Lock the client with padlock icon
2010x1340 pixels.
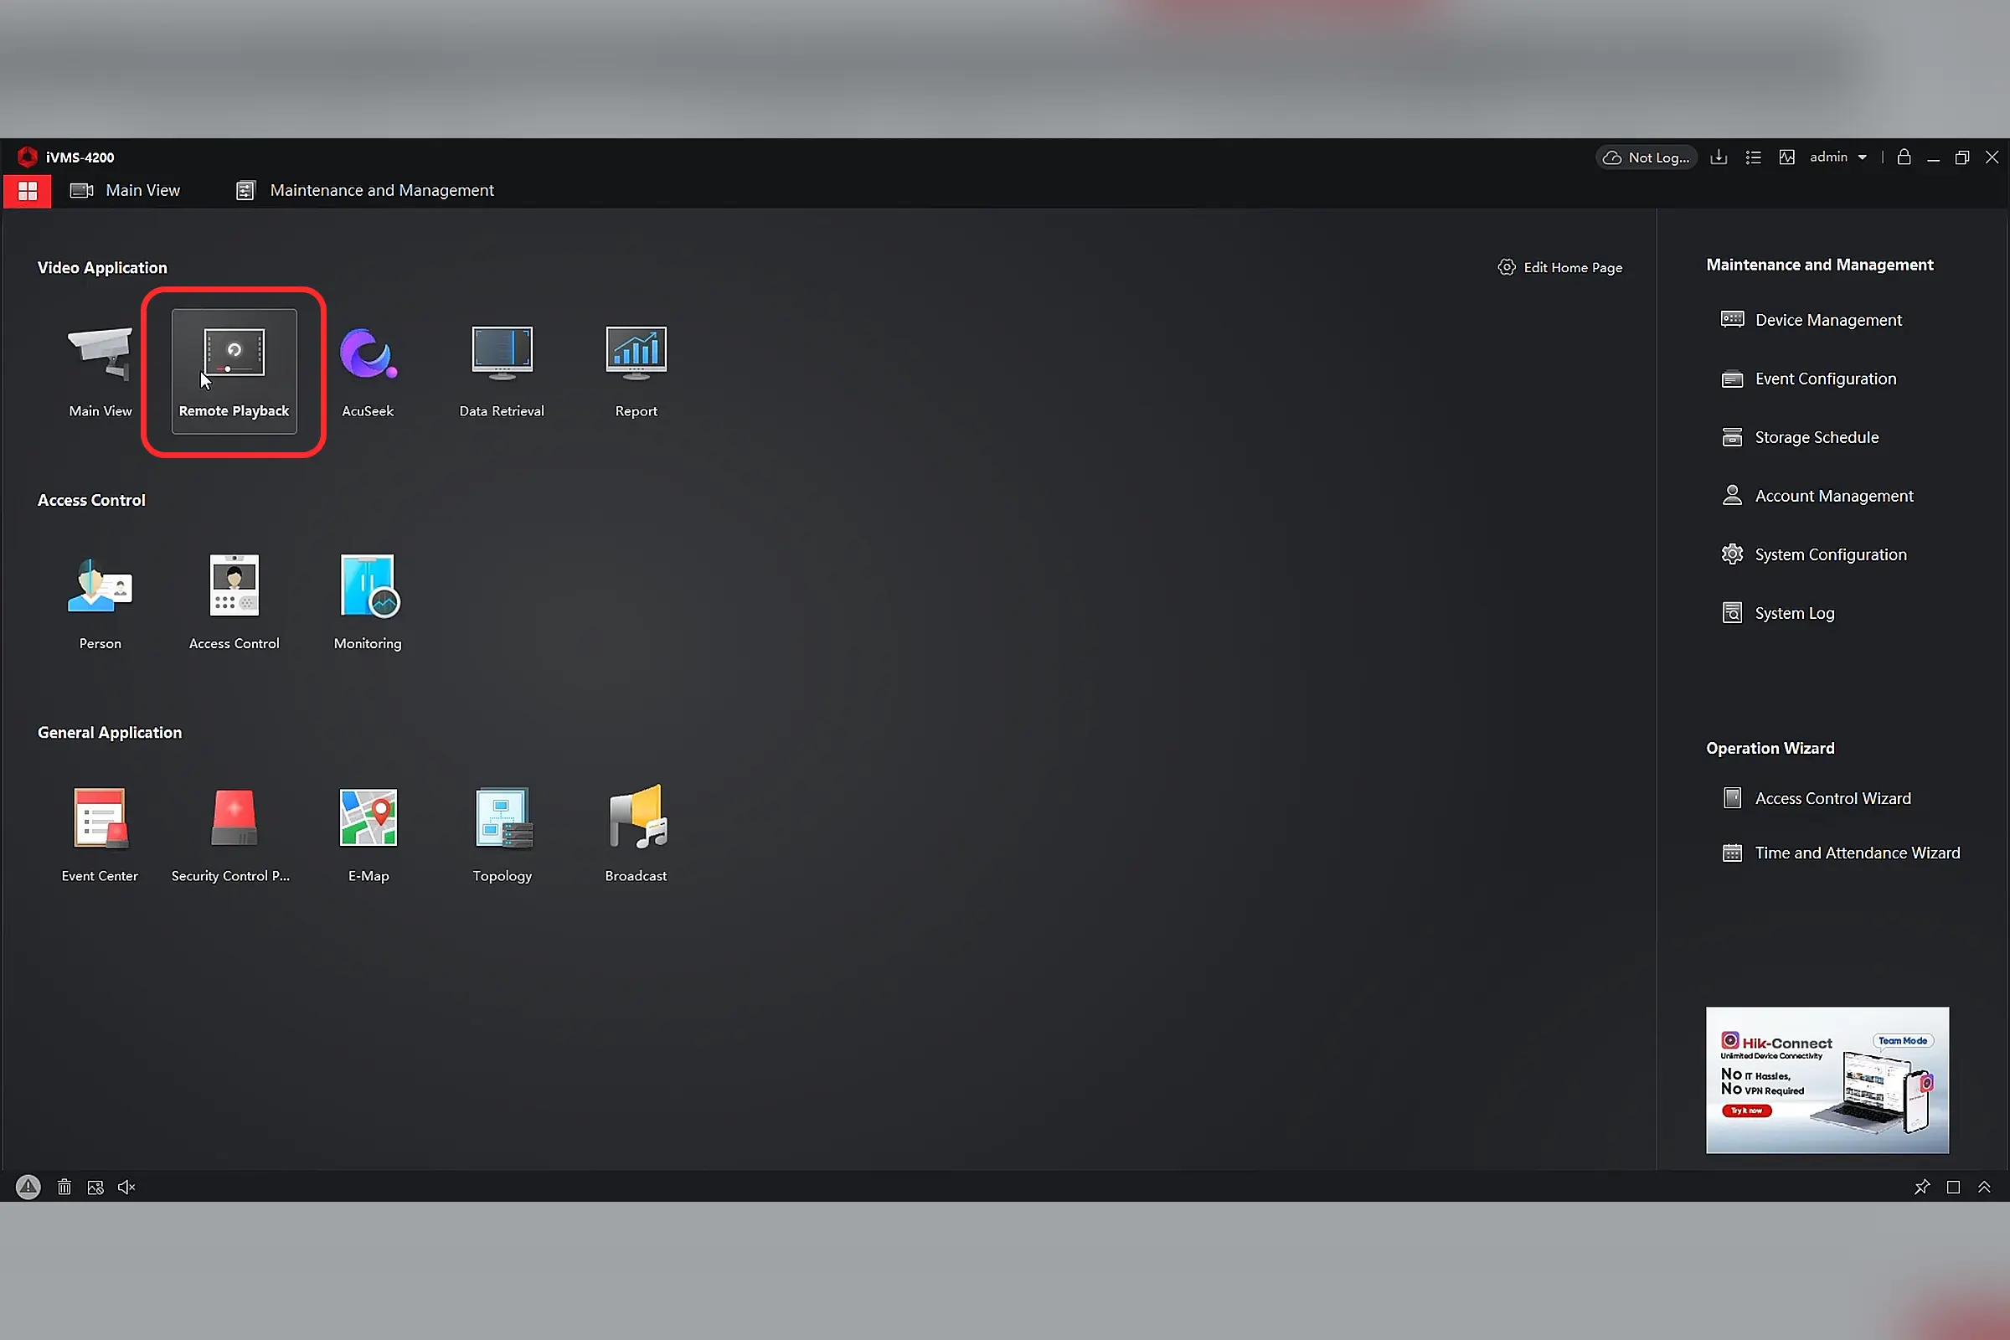pos(1904,157)
